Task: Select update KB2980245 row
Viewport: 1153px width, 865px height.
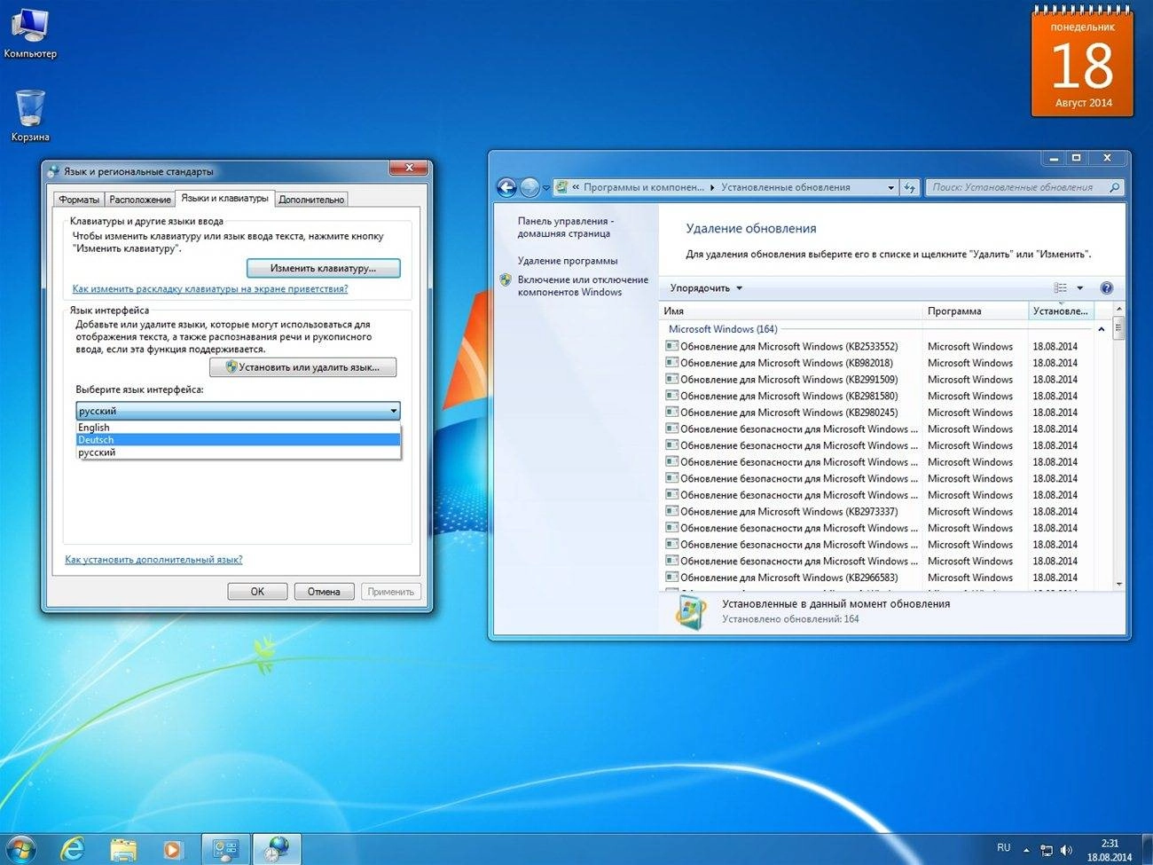Action: (x=878, y=413)
